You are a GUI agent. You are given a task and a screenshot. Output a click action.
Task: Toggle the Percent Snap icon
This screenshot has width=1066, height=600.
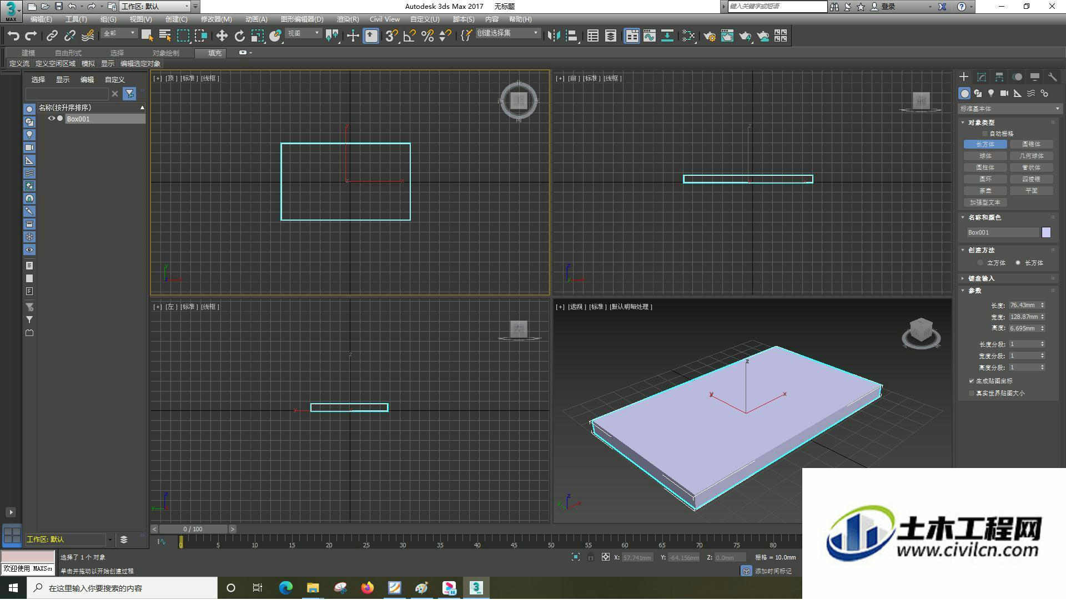pos(428,36)
